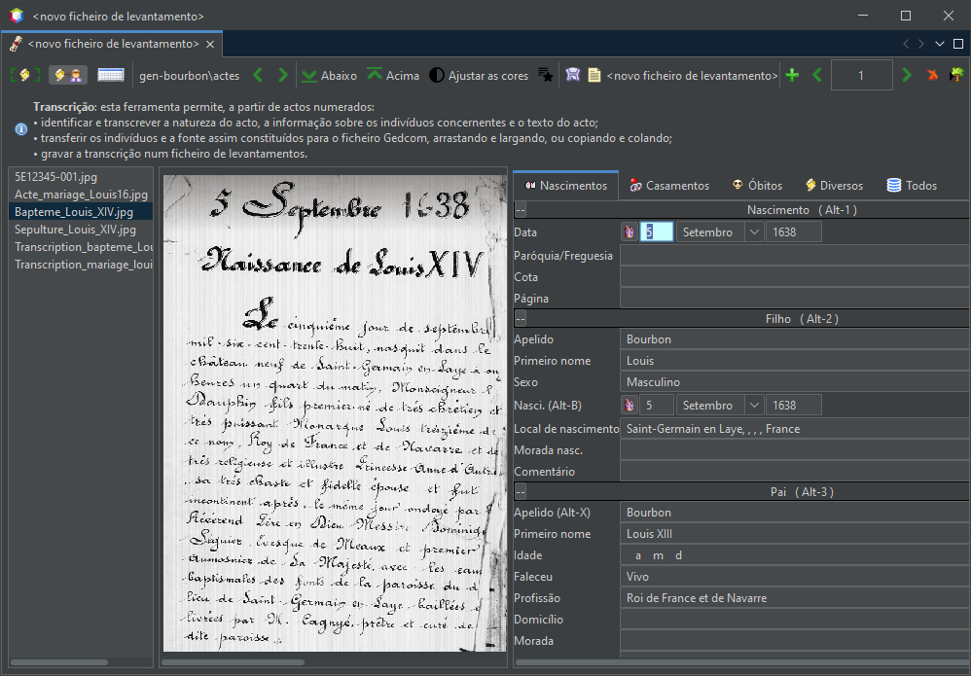Screen dimensions: 971x676
Task: Switch to the Nascimentos tab
Action: pos(566,185)
